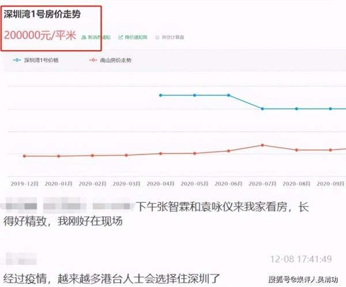Select blue data point for 2020-08月
This screenshot has width=346, height=287.
coord(296,109)
